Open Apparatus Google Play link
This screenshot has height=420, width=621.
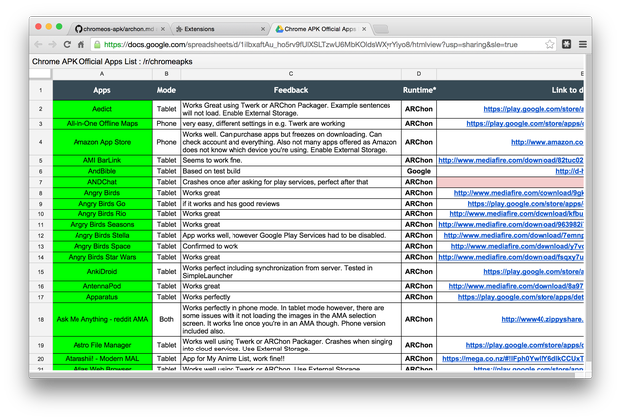tap(521, 297)
